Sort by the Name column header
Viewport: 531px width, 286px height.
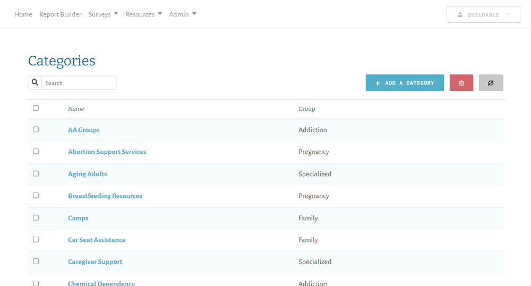(76, 109)
